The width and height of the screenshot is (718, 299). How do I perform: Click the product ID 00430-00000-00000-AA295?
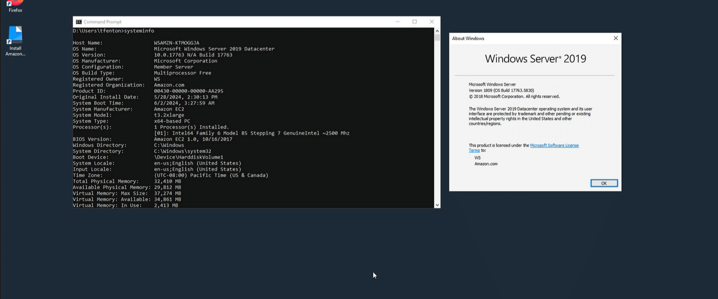[x=188, y=91]
